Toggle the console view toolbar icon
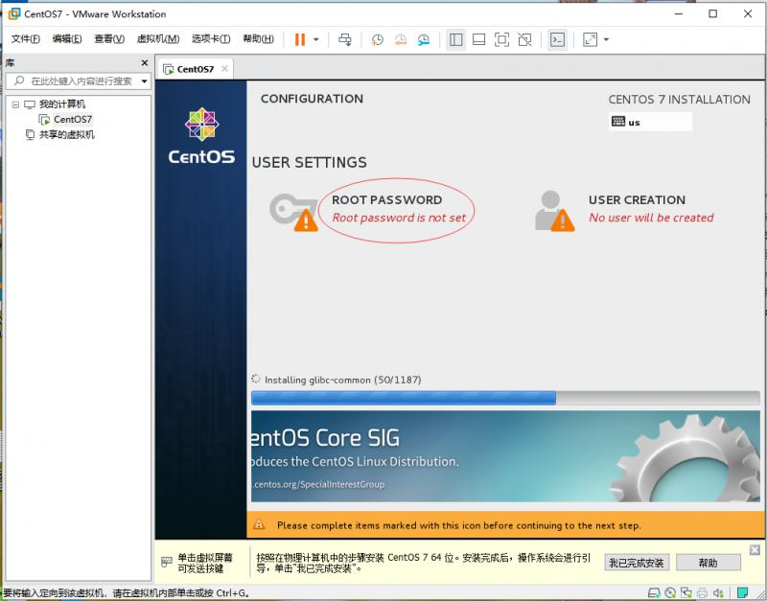Viewport: 767px width, 601px height. tap(558, 39)
